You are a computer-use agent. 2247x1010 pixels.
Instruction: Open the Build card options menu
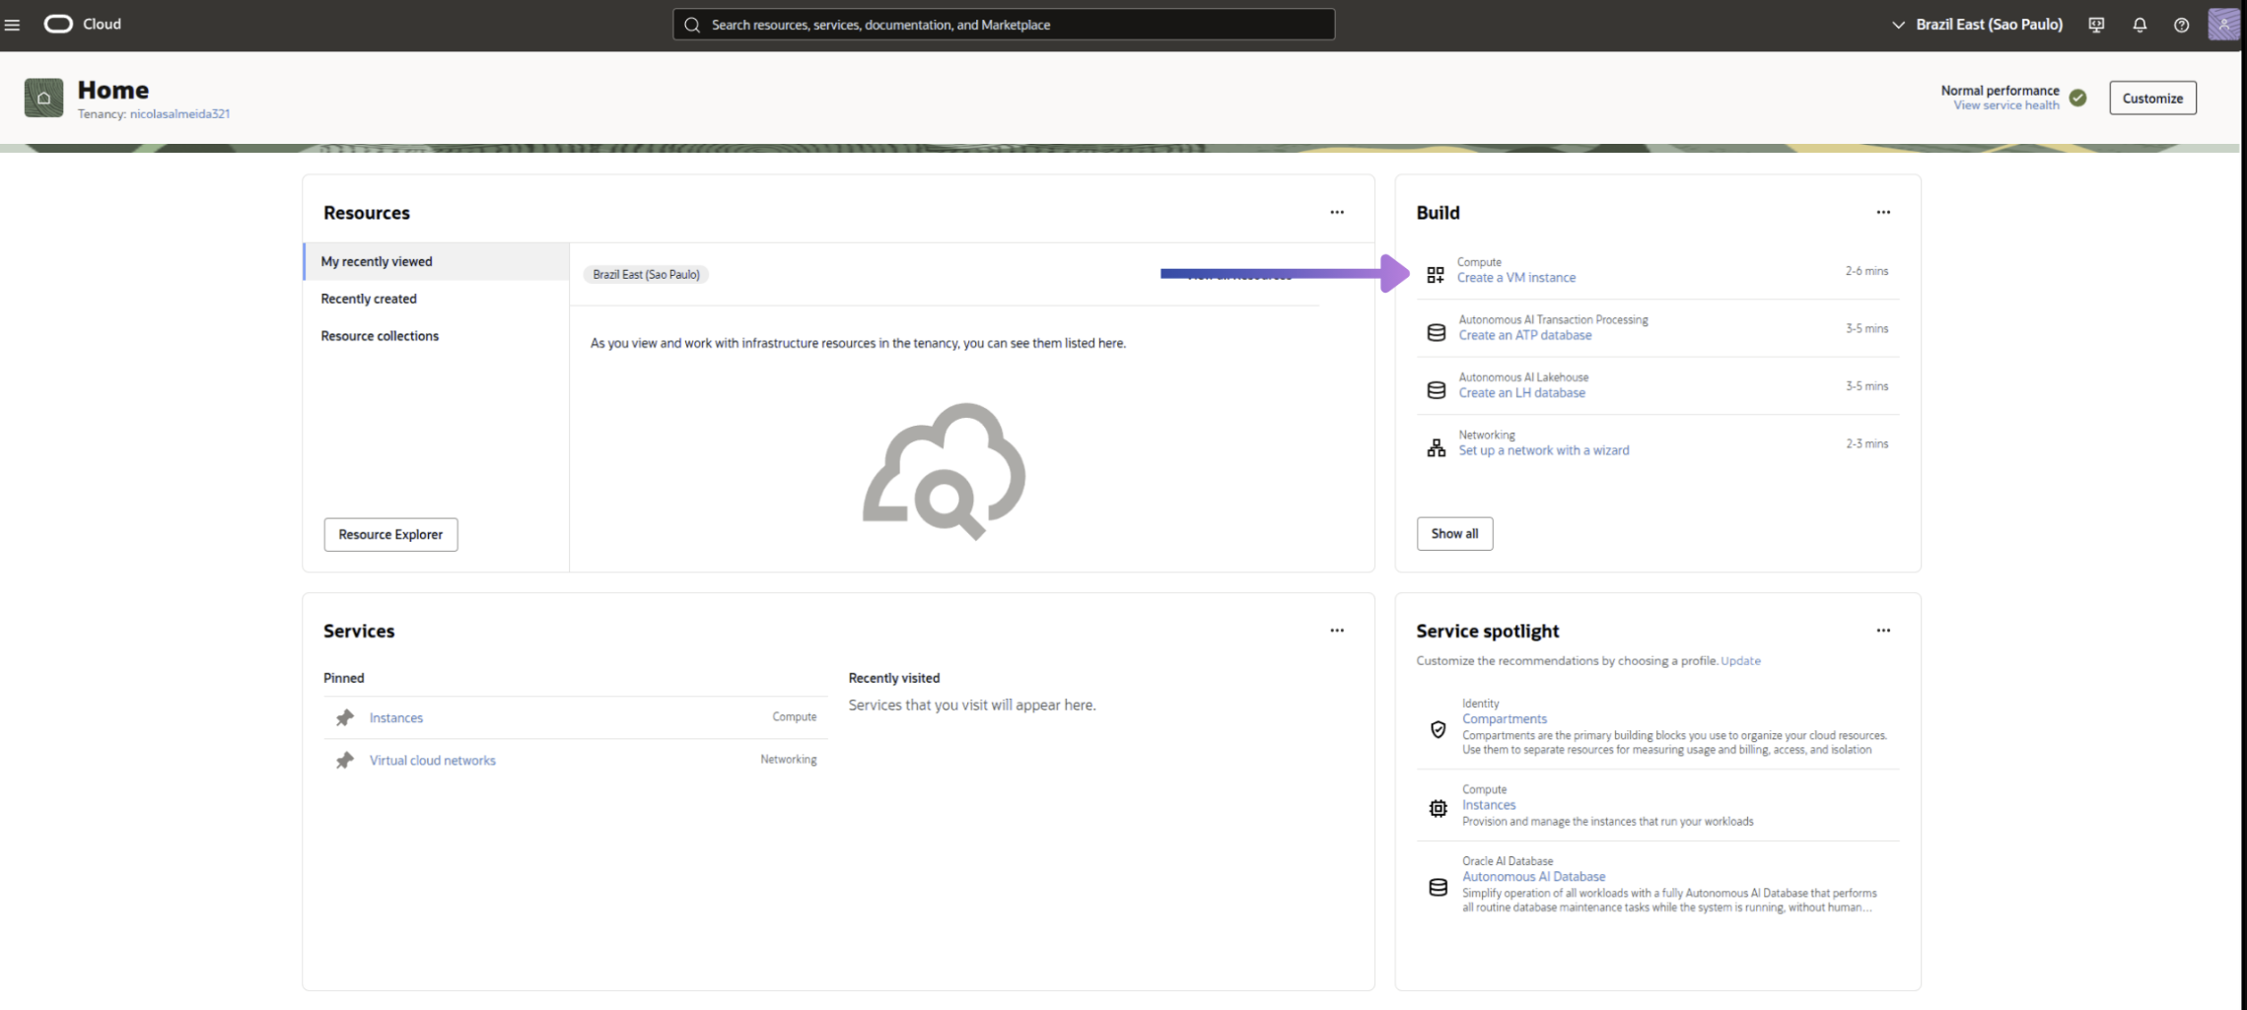coord(1882,212)
